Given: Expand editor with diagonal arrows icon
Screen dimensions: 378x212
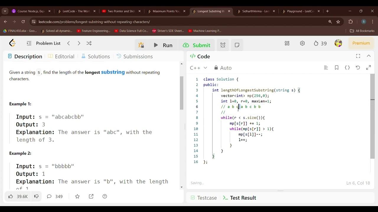Looking at the screenshot, I should coord(368,68).
